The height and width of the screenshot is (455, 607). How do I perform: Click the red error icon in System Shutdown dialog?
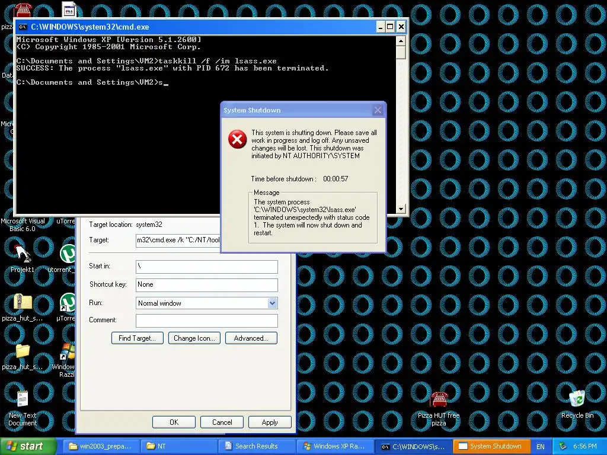[237, 139]
